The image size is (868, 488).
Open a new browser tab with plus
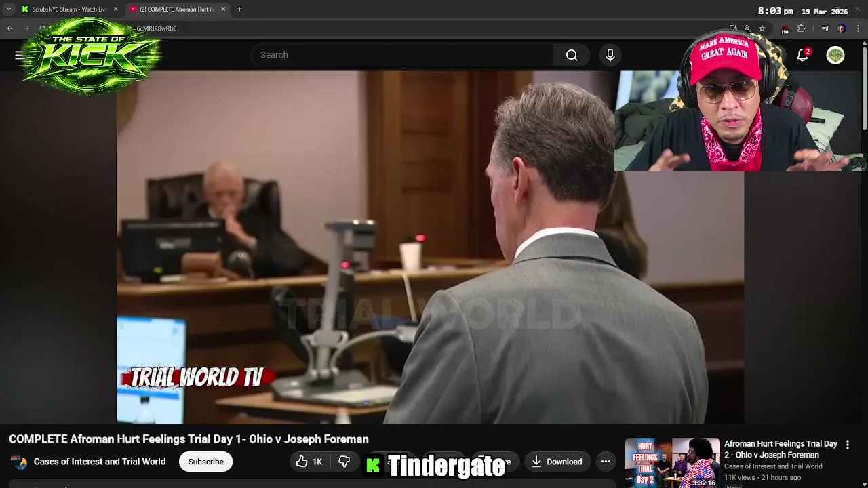239,9
